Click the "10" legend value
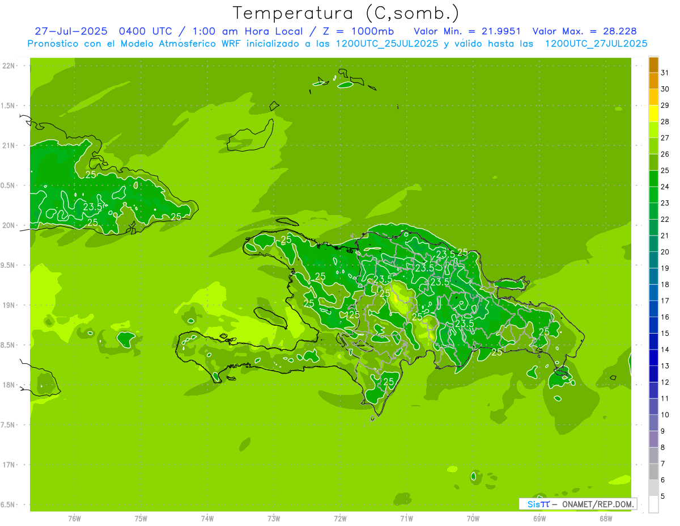Viewport: 680px width, 526px height. (x=665, y=415)
